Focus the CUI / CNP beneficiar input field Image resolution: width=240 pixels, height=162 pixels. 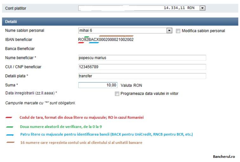142,67
